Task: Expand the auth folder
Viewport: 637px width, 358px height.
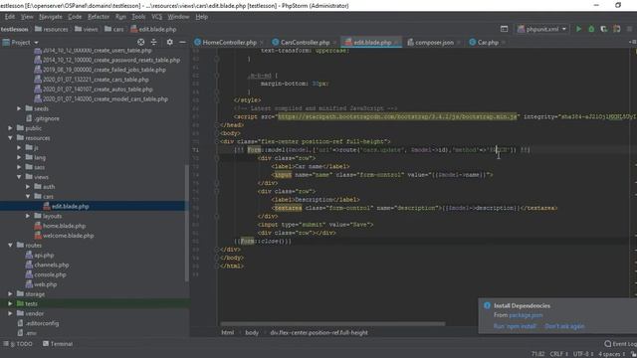Action: 28,187
